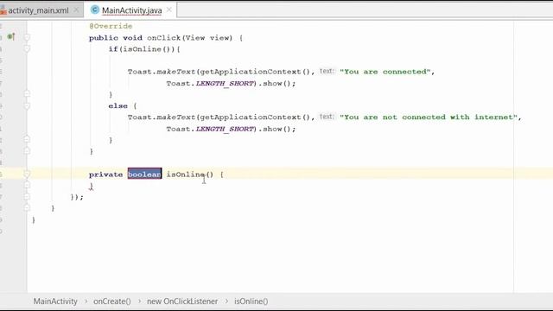The height and width of the screenshot is (311, 553).
Task: Close the MainActivity.java tab
Action: (x=169, y=10)
